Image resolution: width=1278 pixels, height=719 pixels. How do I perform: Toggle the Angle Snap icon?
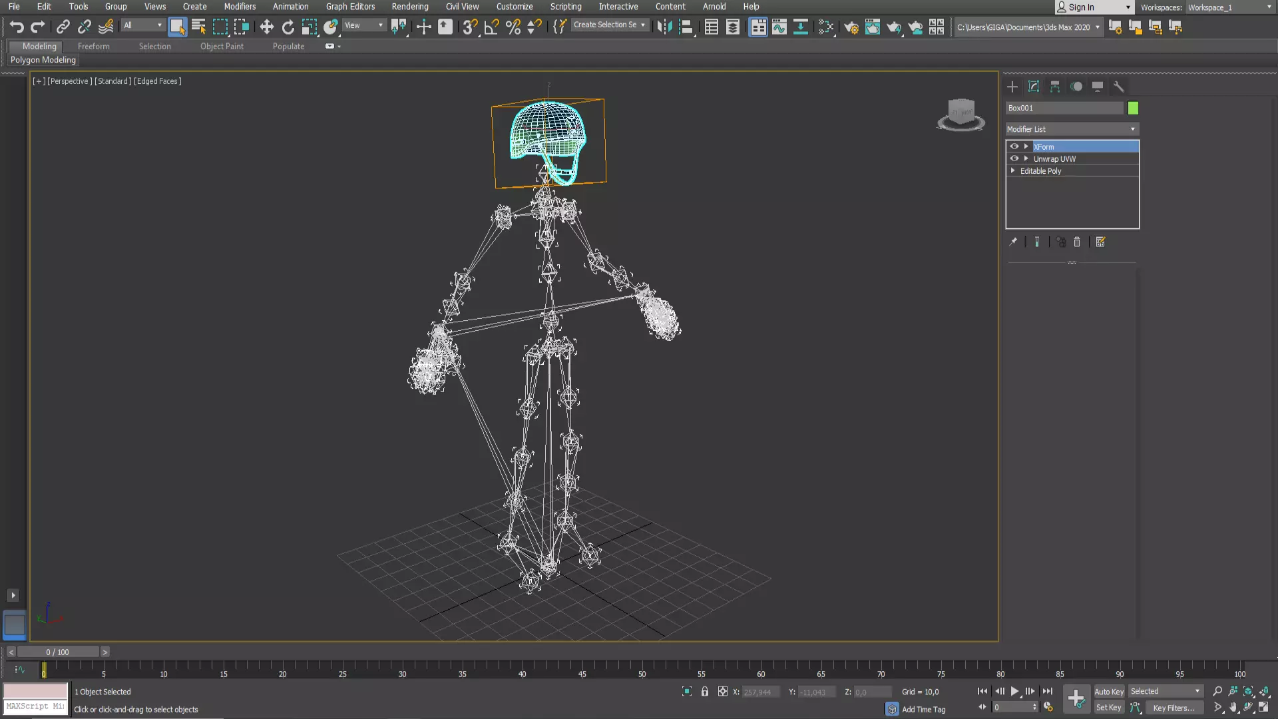(x=491, y=27)
